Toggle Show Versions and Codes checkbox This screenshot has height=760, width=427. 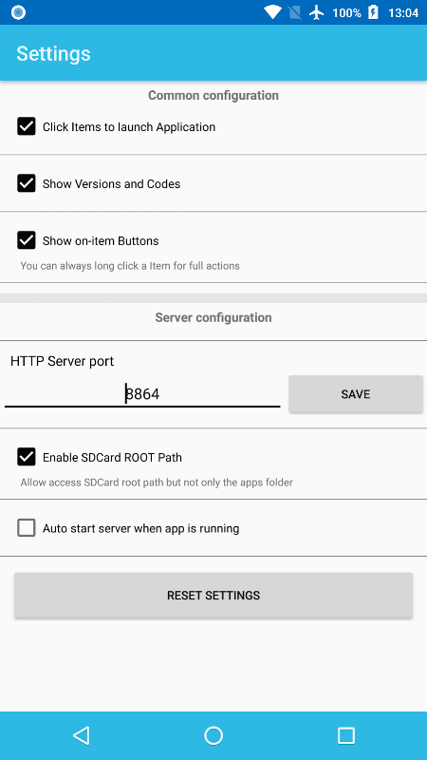click(x=27, y=183)
